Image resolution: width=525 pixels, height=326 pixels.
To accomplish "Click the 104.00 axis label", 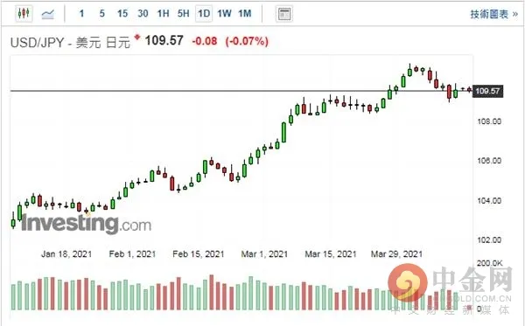I will 489,201.
